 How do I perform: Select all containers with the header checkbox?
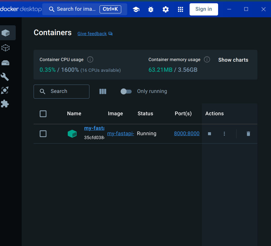pos(43,113)
